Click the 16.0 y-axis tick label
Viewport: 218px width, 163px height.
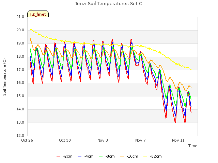click(20, 83)
